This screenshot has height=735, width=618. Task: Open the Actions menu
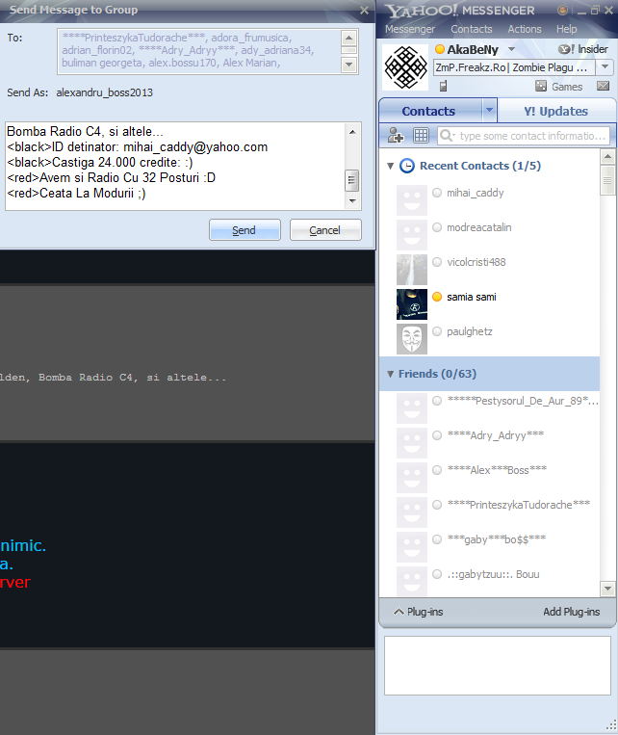(525, 29)
